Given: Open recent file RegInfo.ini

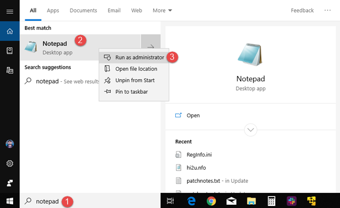Looking at the screenshot, I should [199, 155].
